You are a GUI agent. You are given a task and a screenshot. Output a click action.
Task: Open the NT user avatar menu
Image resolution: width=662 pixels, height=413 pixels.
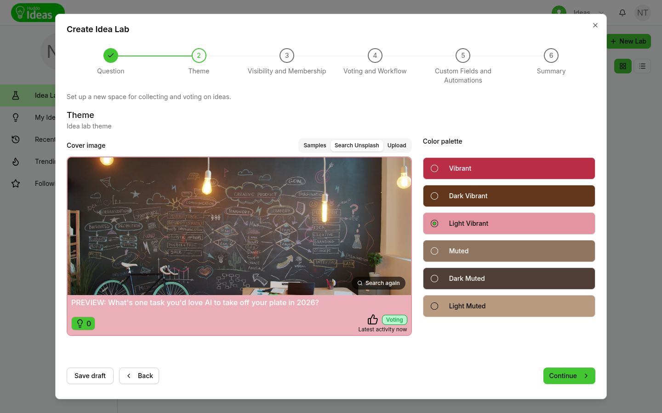643,13
